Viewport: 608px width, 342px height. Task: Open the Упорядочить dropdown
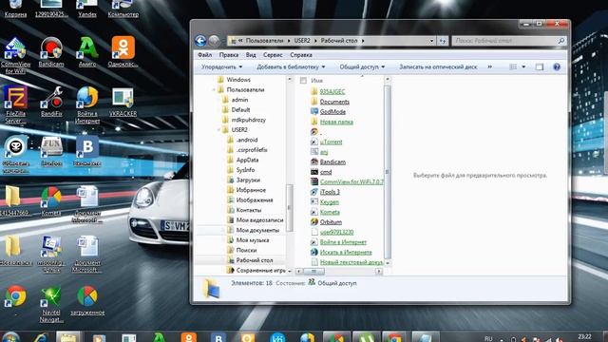click(221, 67)
